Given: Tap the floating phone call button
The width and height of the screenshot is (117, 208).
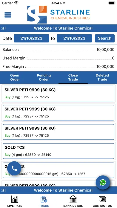Looking at the screenshot, I should (x=14, y=168).
